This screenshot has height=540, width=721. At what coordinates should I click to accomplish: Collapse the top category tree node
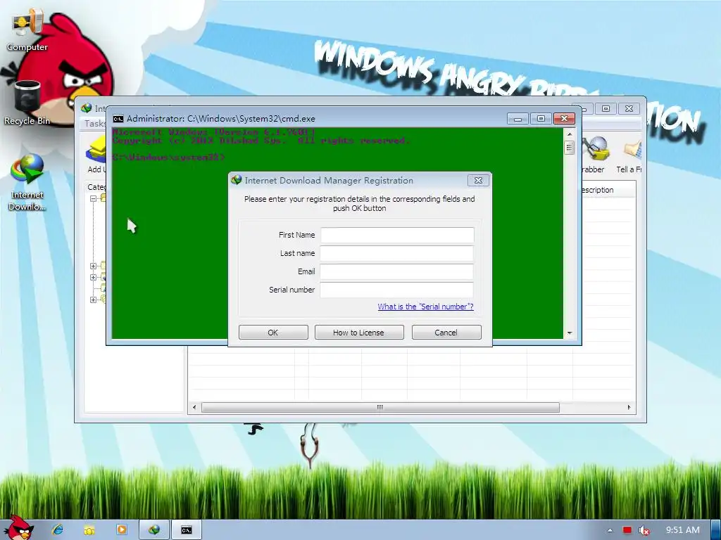click(93, 199)
